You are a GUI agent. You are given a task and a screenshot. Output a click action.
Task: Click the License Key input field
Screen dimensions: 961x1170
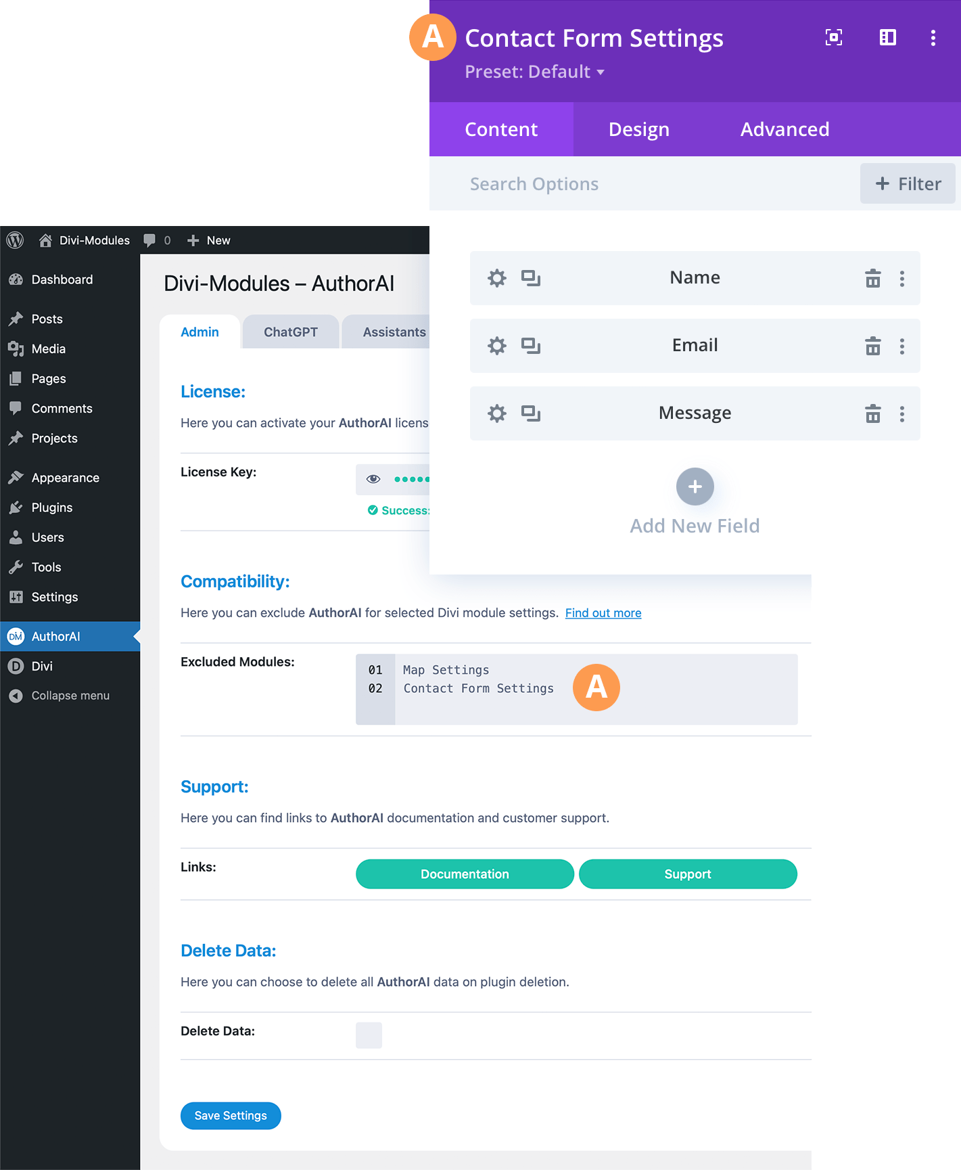pyautogui.click(x=393, y=480)
